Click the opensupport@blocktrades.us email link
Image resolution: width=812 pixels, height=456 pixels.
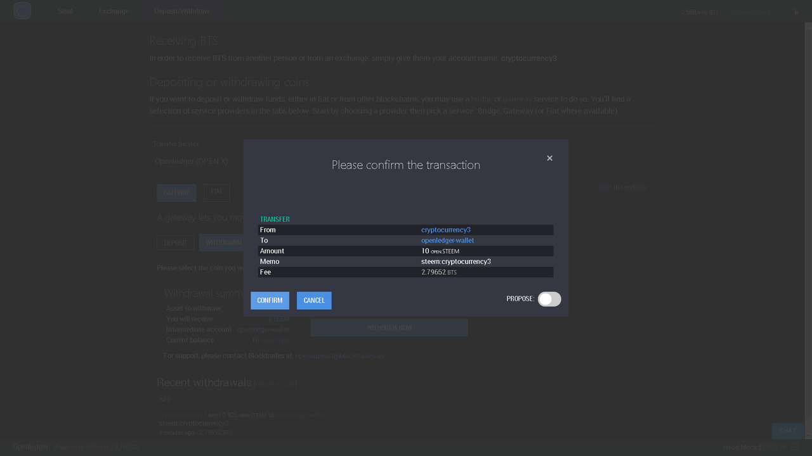340,356
